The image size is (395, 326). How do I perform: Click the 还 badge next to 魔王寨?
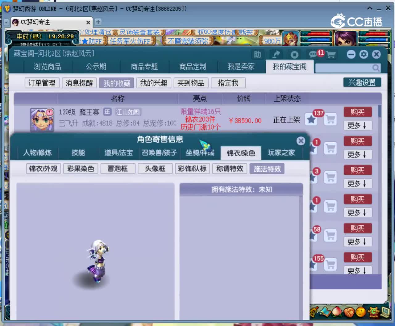[x=107, y=112]
